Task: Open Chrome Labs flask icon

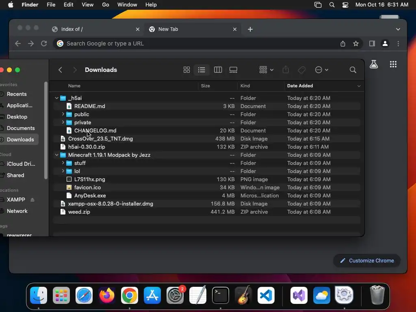Action: (374, 64)
